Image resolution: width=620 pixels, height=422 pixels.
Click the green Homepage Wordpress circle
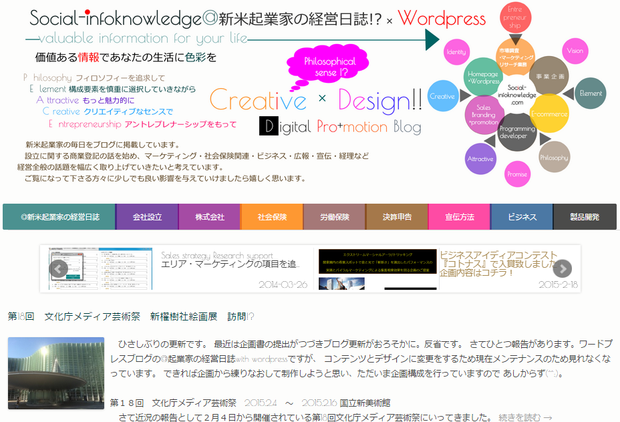pyautogui.click(x=483, y=77)
